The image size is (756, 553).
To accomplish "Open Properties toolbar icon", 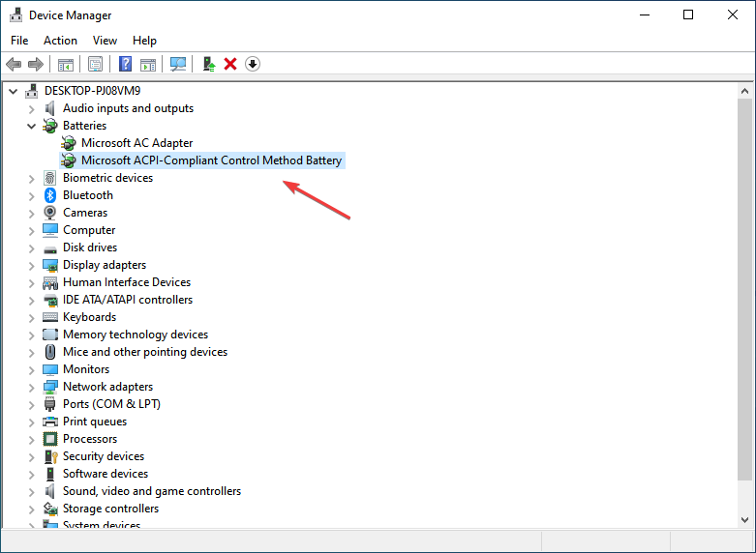I will pyautogui.click(x=95, y=64).
